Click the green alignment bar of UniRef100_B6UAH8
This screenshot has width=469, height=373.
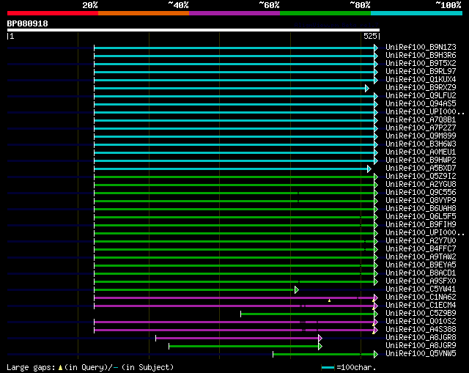(234, 210)
